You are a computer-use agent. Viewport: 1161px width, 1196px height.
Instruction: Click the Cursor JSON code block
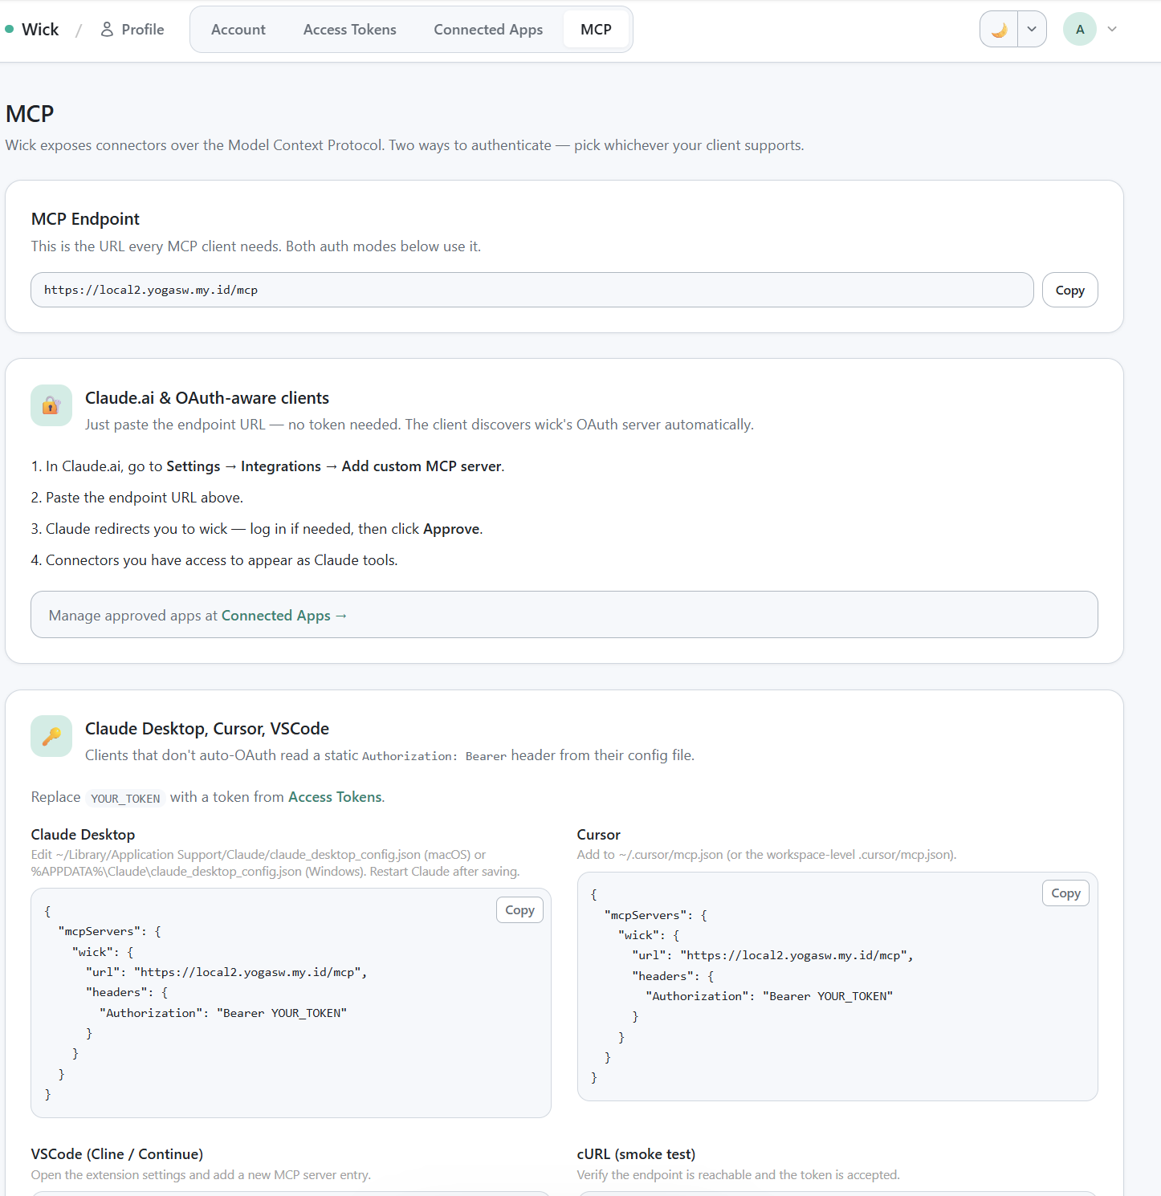(837, 986)
